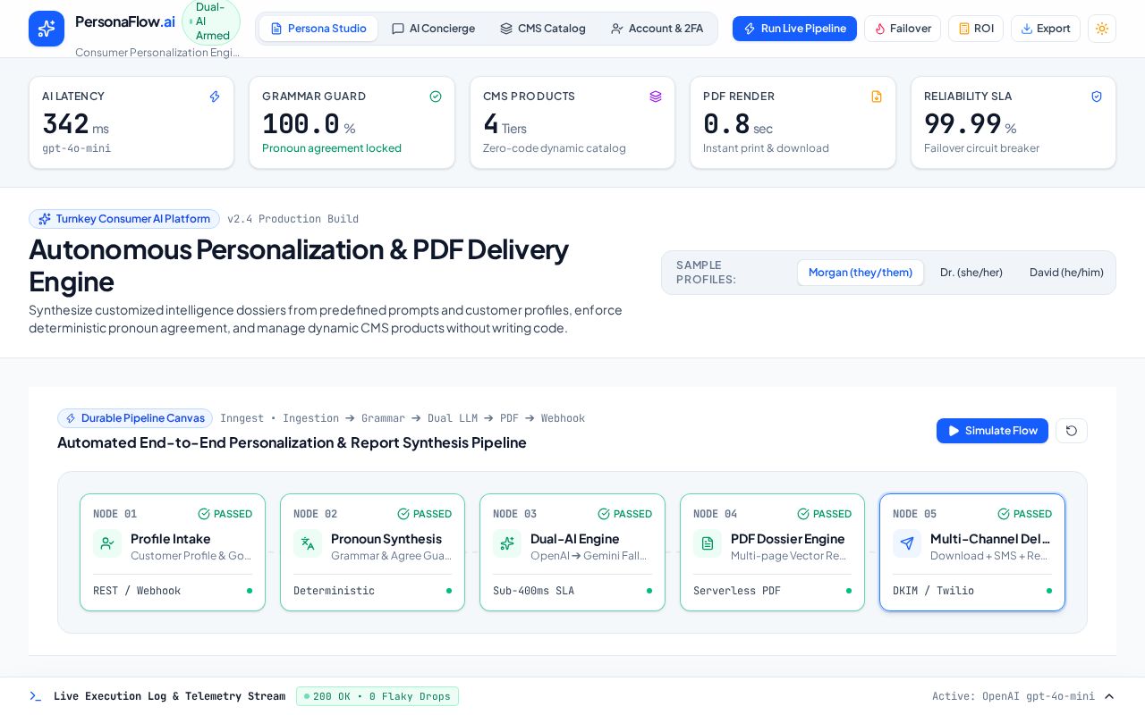Click the Pronoun Synthesis translate icon
The height and width of the screenshot is (715, 1145).
[x=308, y=543]
